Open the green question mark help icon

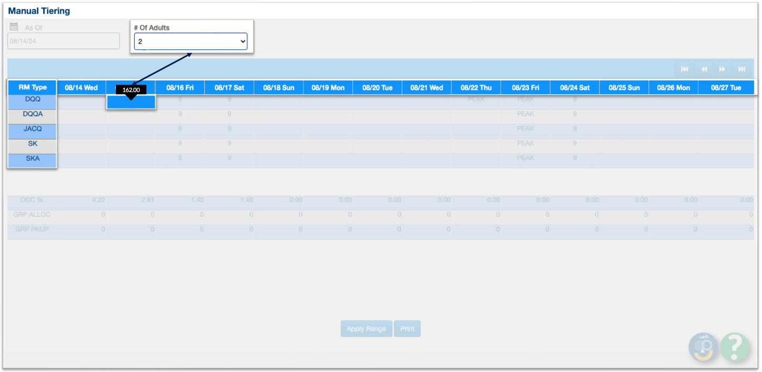coord(735,347)
